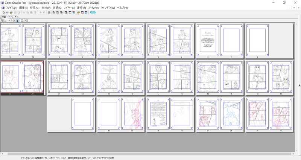
Task: Open the ファイル(F) menu
Action: coord(11,8)
